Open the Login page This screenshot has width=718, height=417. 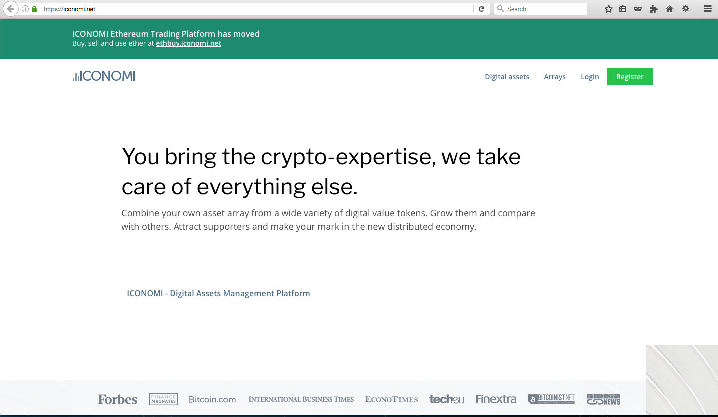point(590,77)
